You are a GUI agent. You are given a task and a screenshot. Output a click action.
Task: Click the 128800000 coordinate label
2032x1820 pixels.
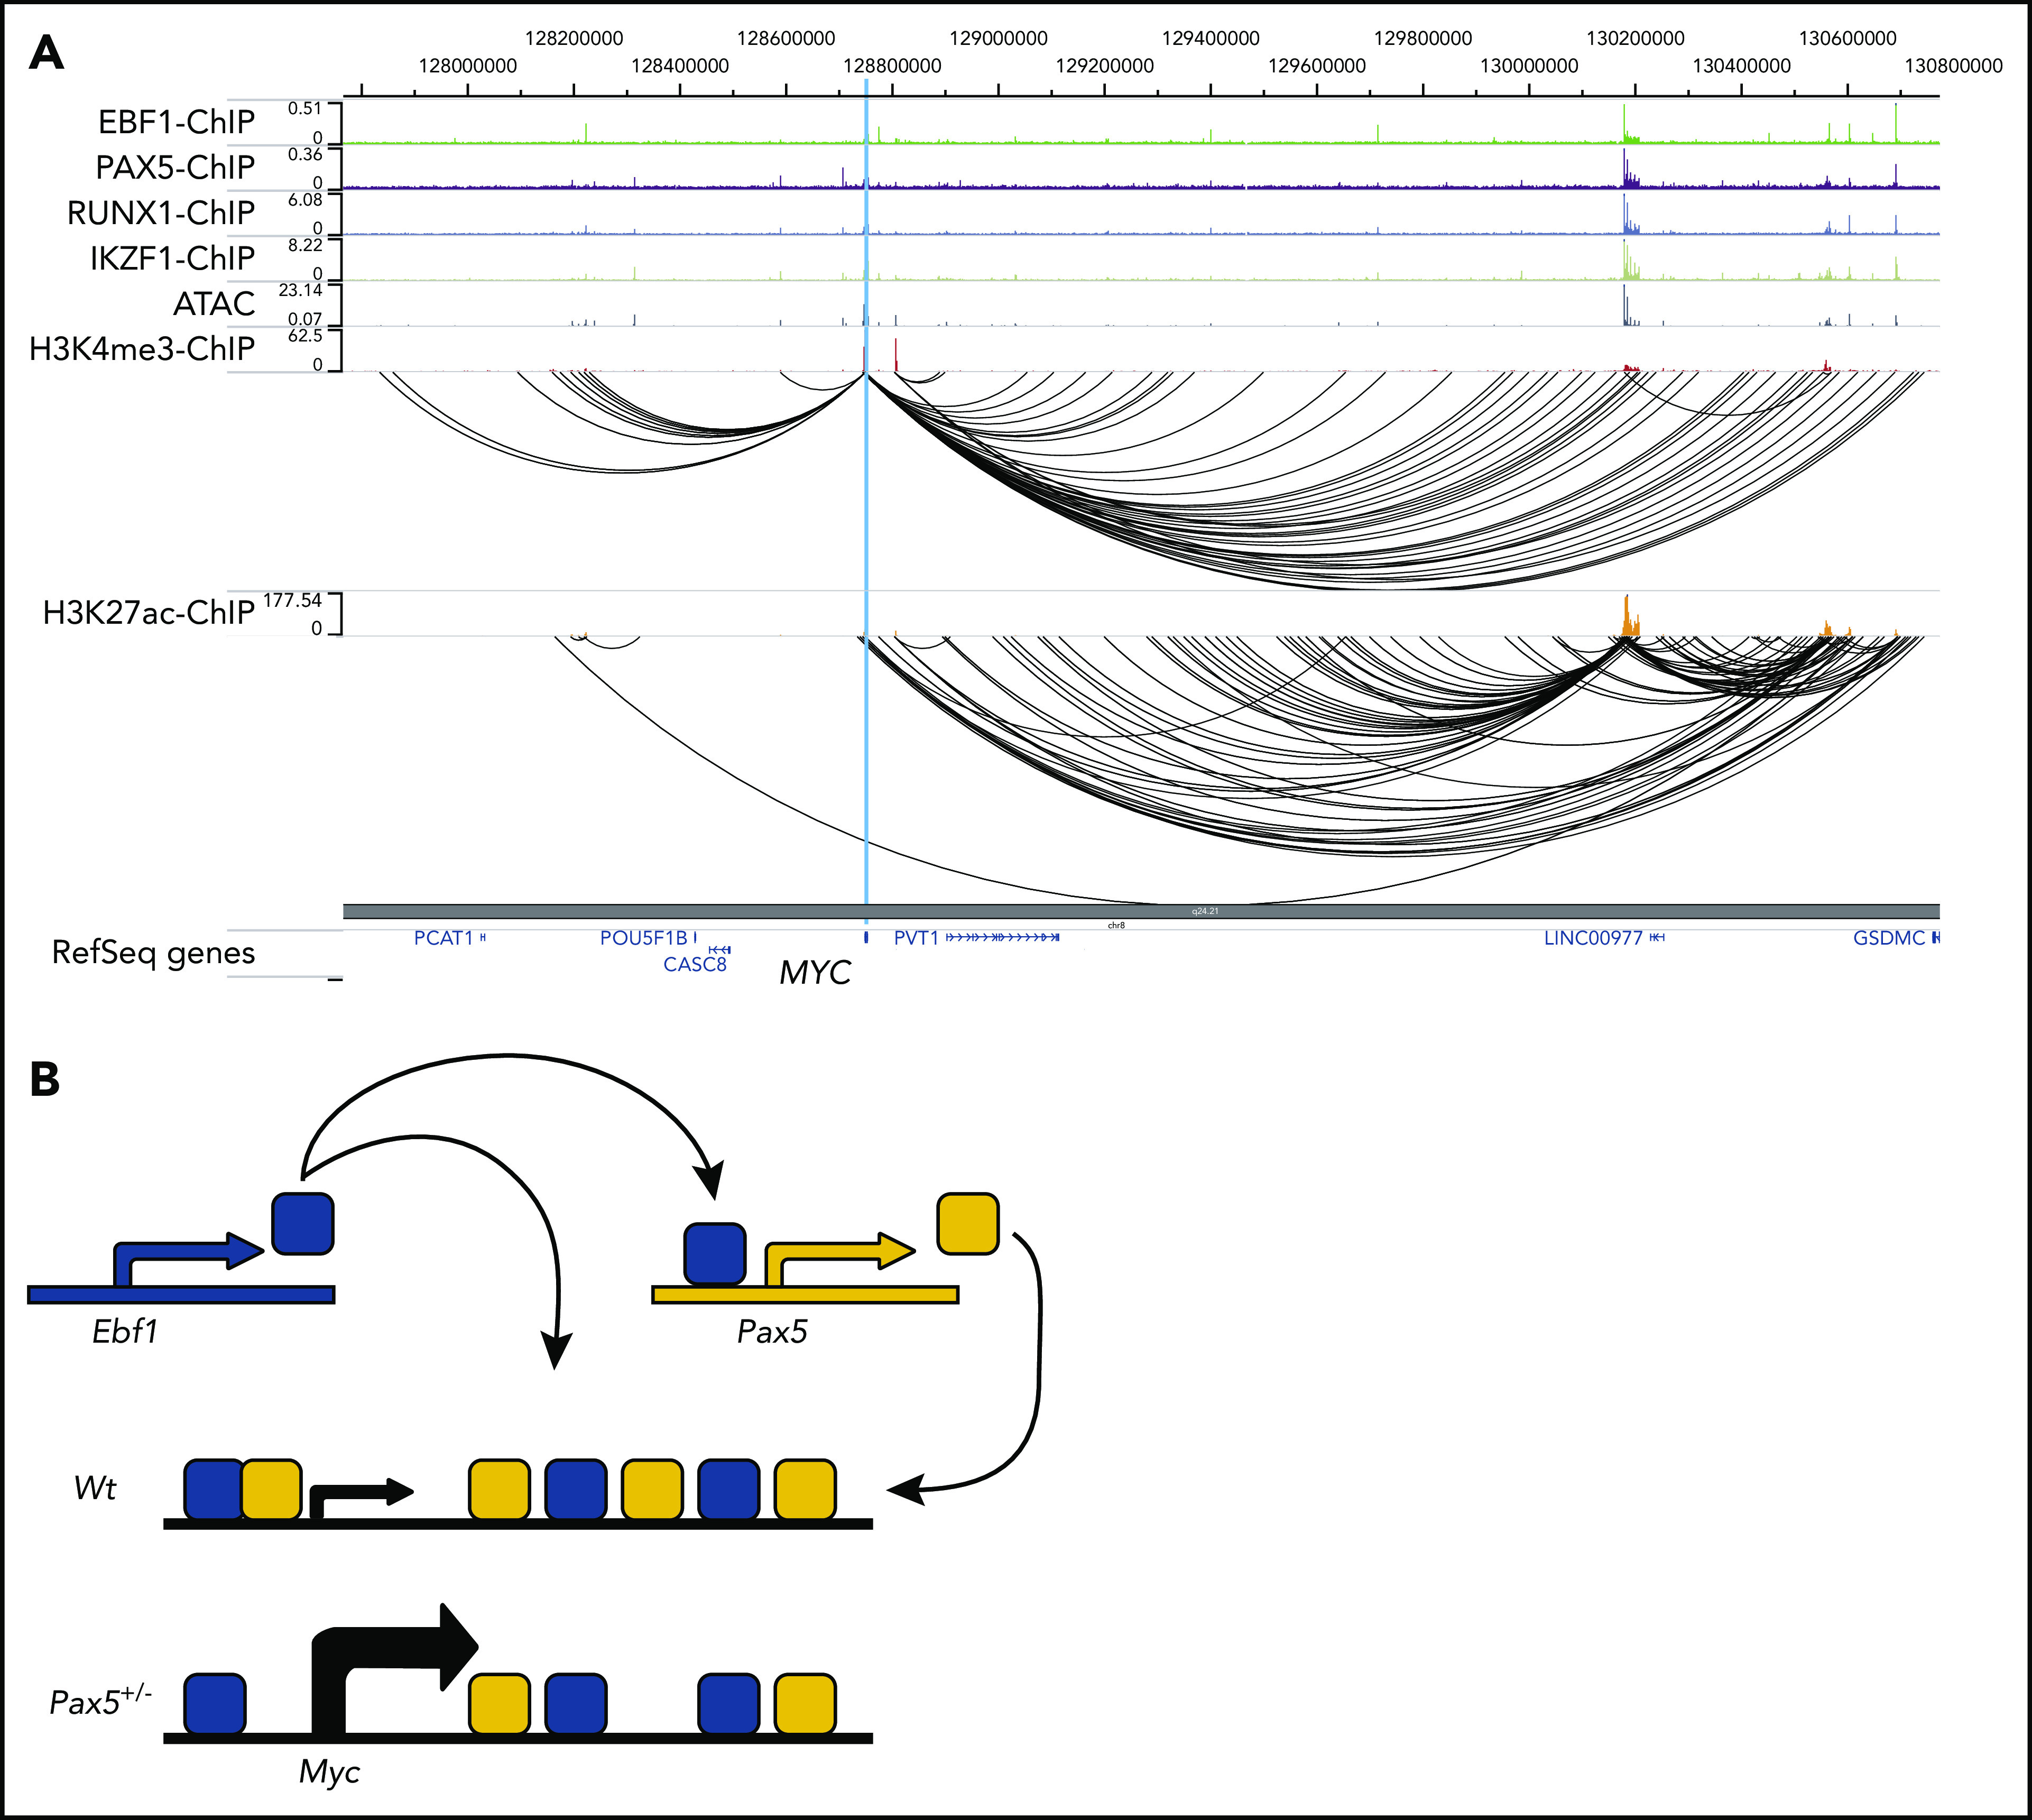[x=892, y=66]
